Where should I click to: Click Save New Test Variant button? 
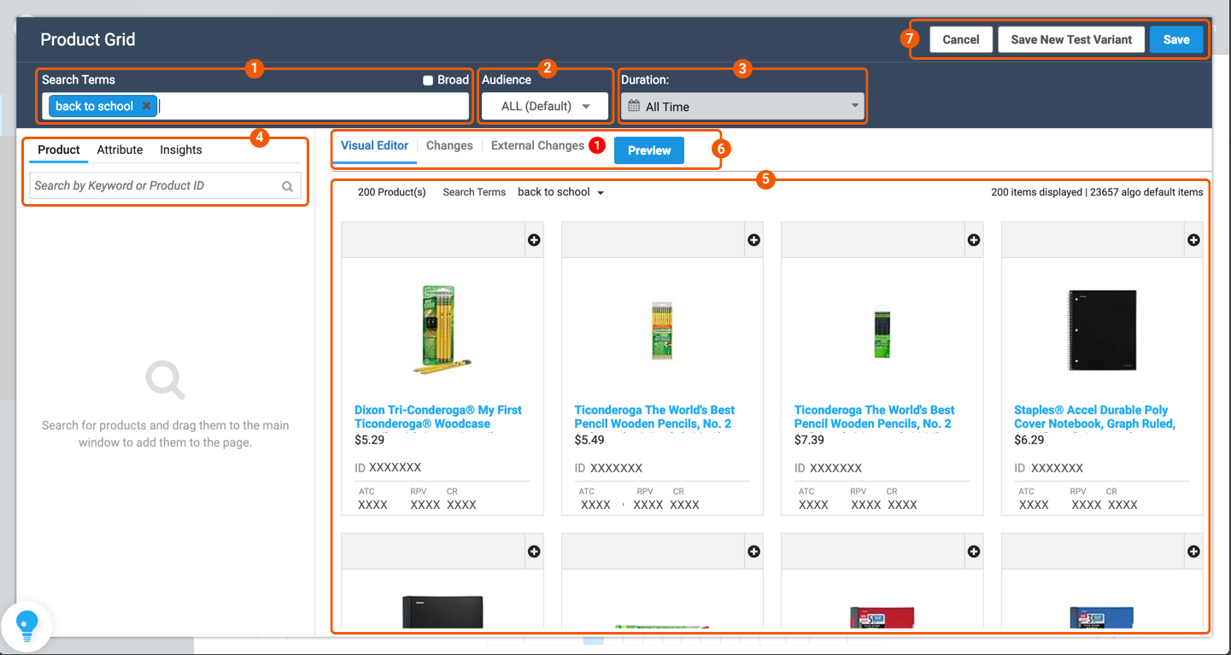[1071, 39]
